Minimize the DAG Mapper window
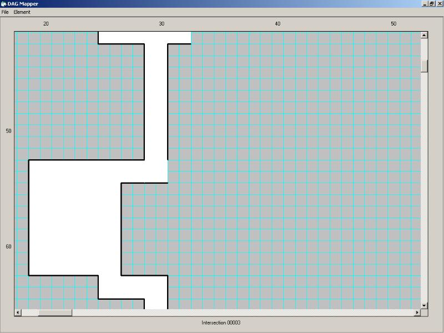444x333 pixels. (x=425, y=4)
